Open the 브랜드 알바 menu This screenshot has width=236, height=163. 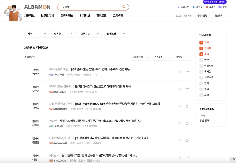point(47,16)
